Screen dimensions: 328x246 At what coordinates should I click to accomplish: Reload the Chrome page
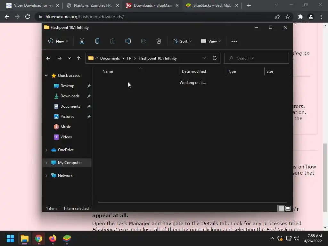[28, 17]
